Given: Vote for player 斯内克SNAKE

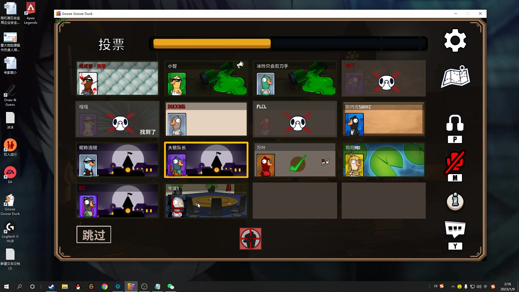Looking at the screenshot, I should (383, 119).
